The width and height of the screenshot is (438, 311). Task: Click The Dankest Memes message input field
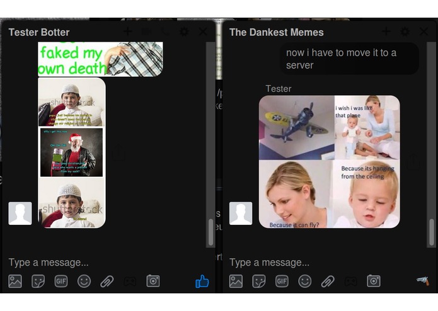(x=327, y=263)
